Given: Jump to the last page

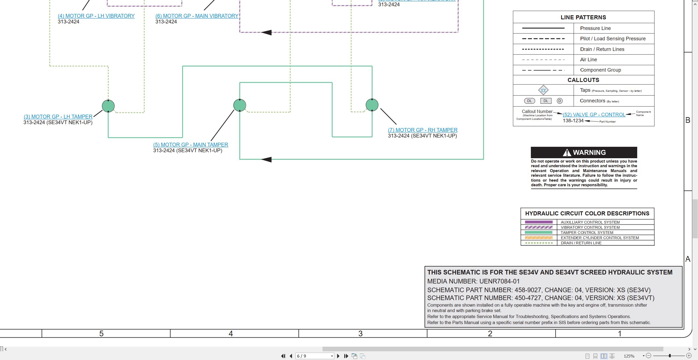Looking at the screenshot, I should (x=346, y=356).
